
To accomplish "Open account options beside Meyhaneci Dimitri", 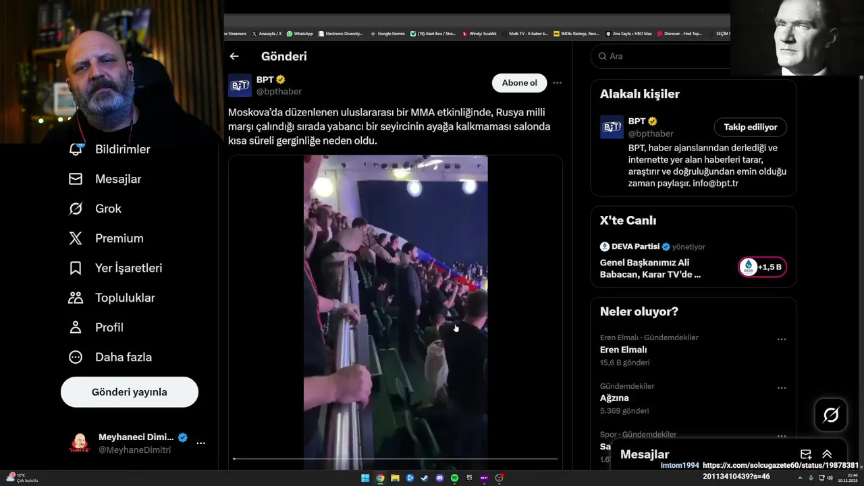I will point(200,443).
